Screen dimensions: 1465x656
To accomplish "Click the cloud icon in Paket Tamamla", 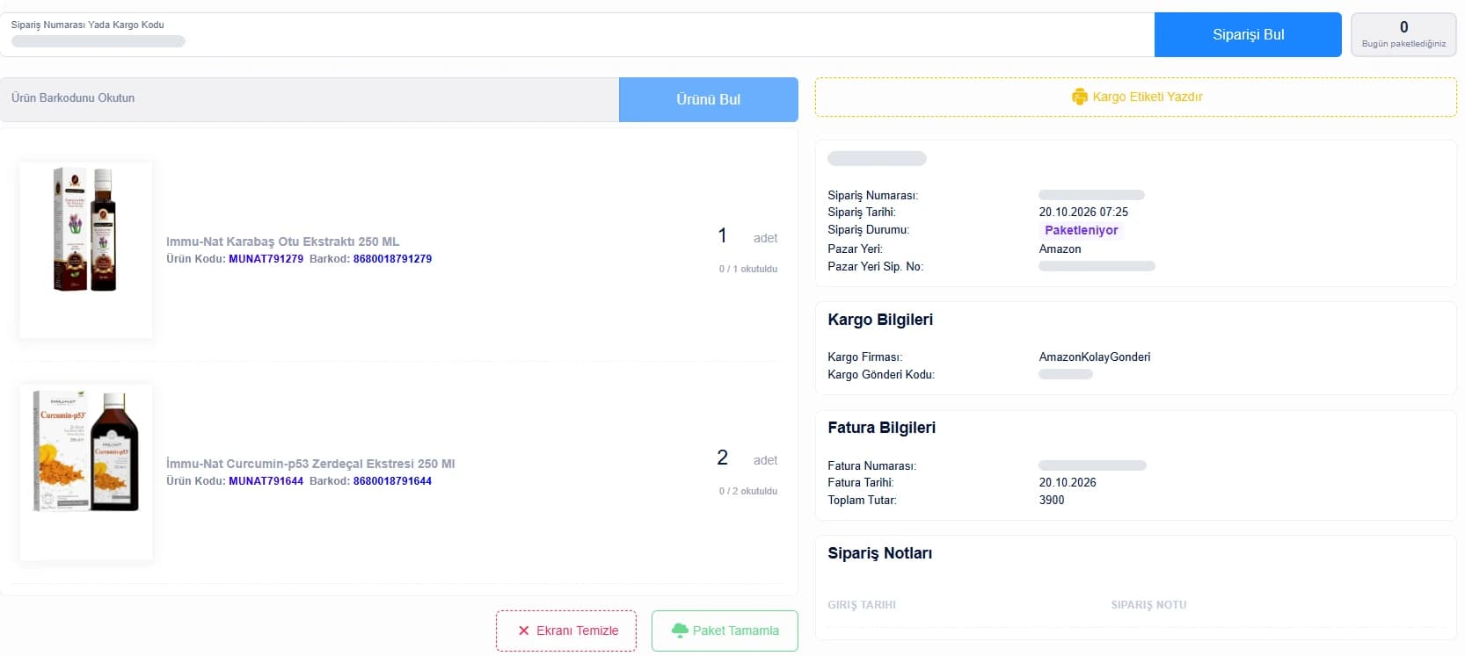I will pos(680,630).
